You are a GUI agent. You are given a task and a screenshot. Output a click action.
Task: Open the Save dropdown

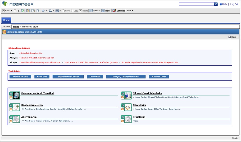[x=233, y=37]
